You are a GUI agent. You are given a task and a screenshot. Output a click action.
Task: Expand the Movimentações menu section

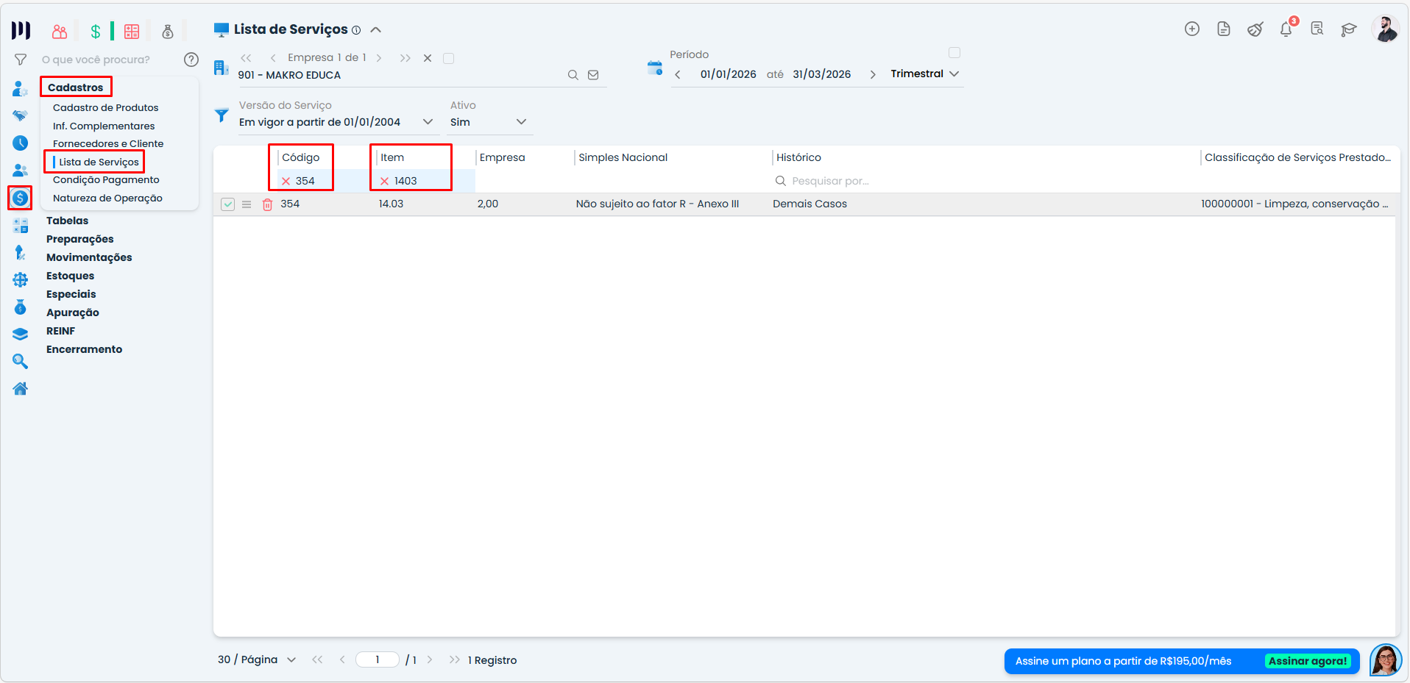[x=89, y=257]
